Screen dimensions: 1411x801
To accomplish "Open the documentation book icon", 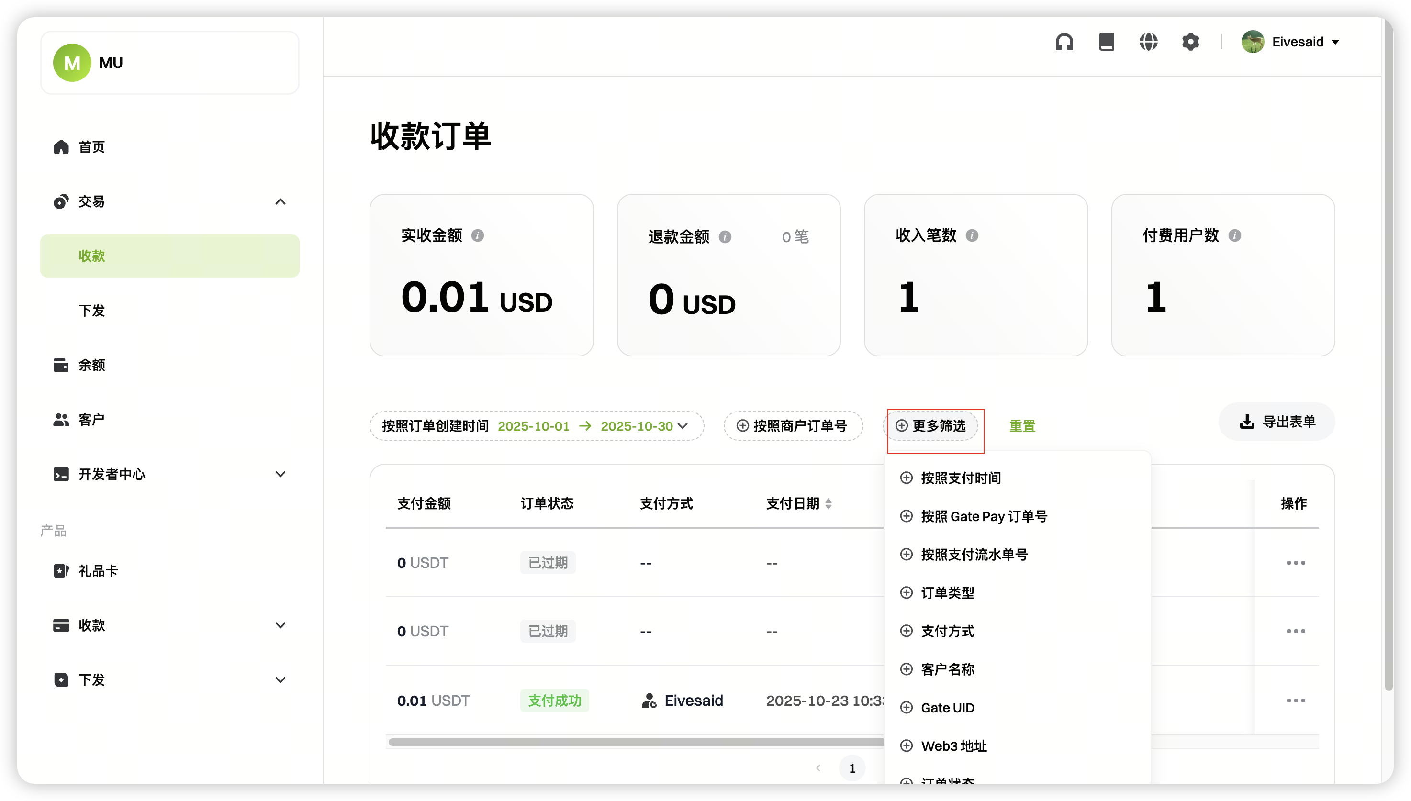I will click(1106, 42).
